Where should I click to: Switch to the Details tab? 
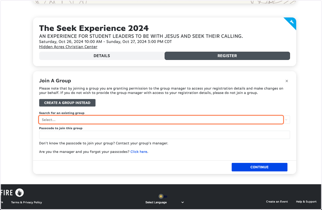click(x=102, y=56)
